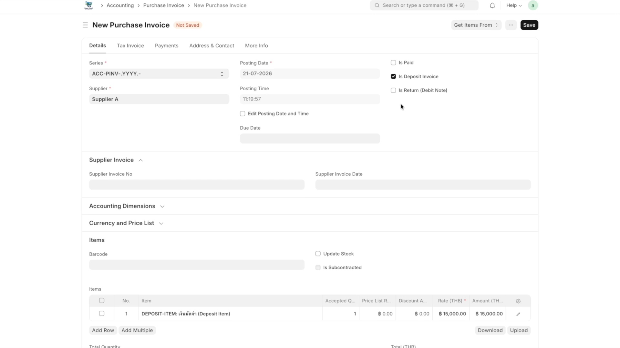Open the Payments tab
This screenshot has width=620, height=348.
[167, 46]
